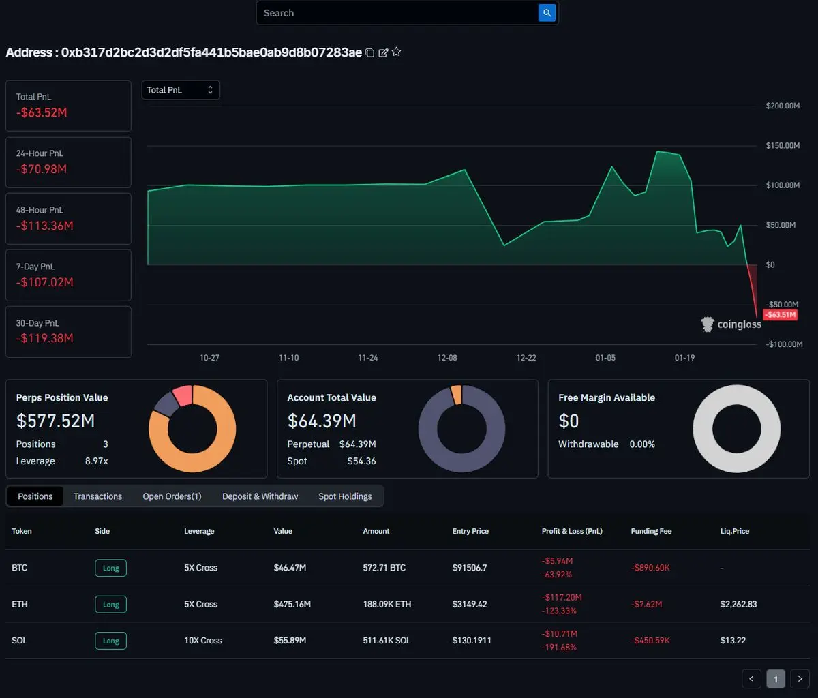Open the Open Orders(1) tab
The height and width of the screenshot is (698, 818).
coord(172,496)
